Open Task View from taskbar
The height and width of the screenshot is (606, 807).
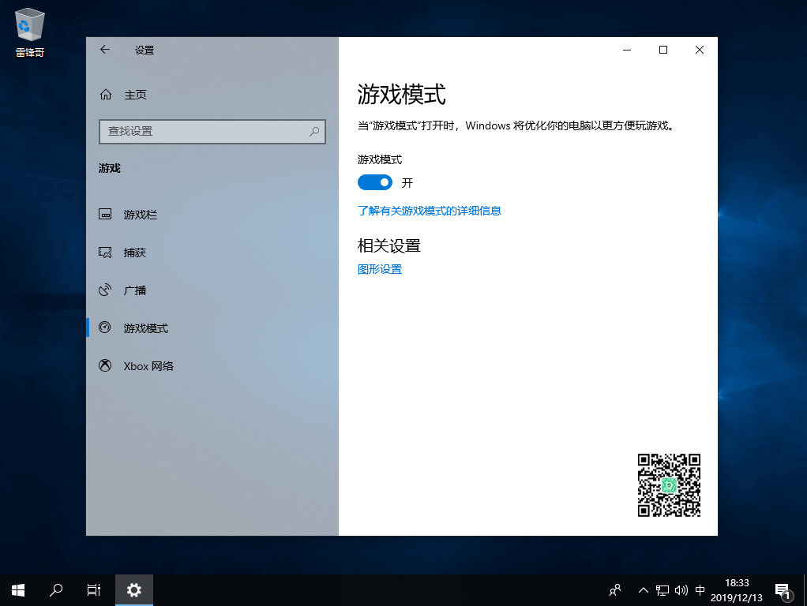tap(94, 590)
